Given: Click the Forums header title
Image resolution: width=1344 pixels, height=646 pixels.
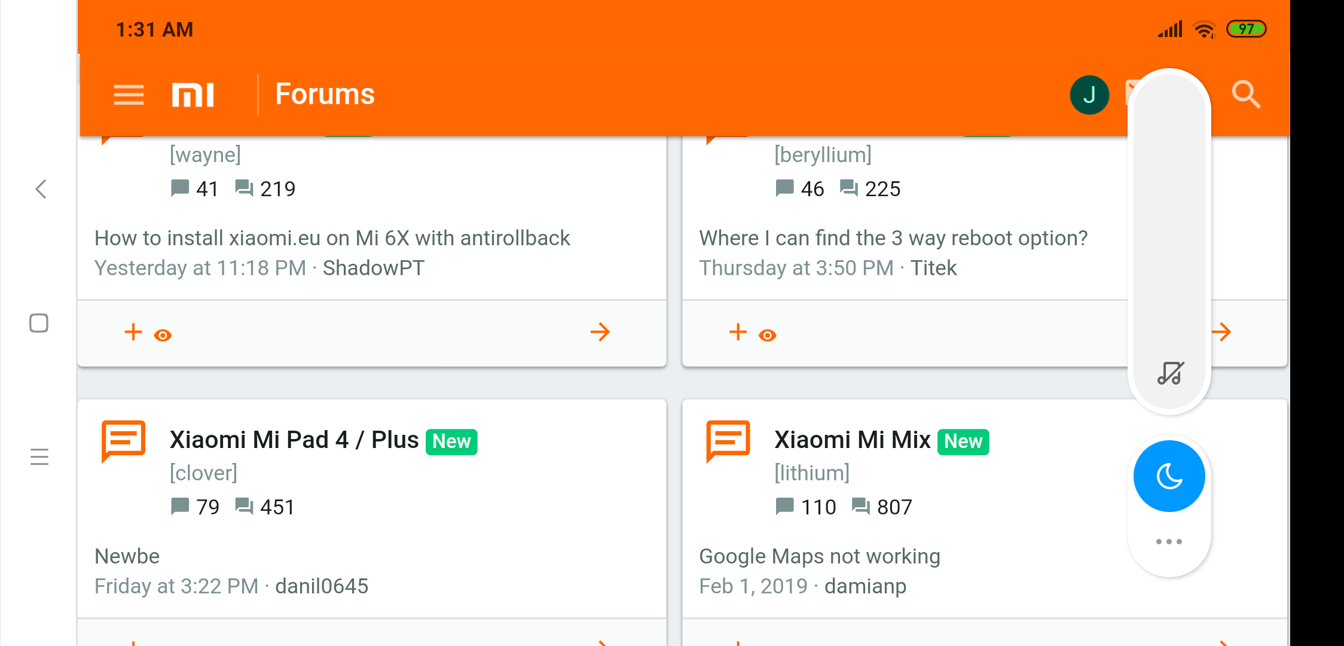Looking at the screenshot, I should tap(325, 95).
